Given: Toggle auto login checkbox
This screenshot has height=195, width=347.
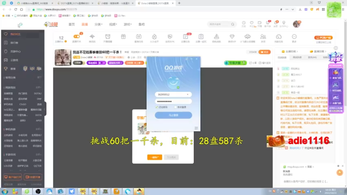Looking at the screenshot, I should (175, 107).
